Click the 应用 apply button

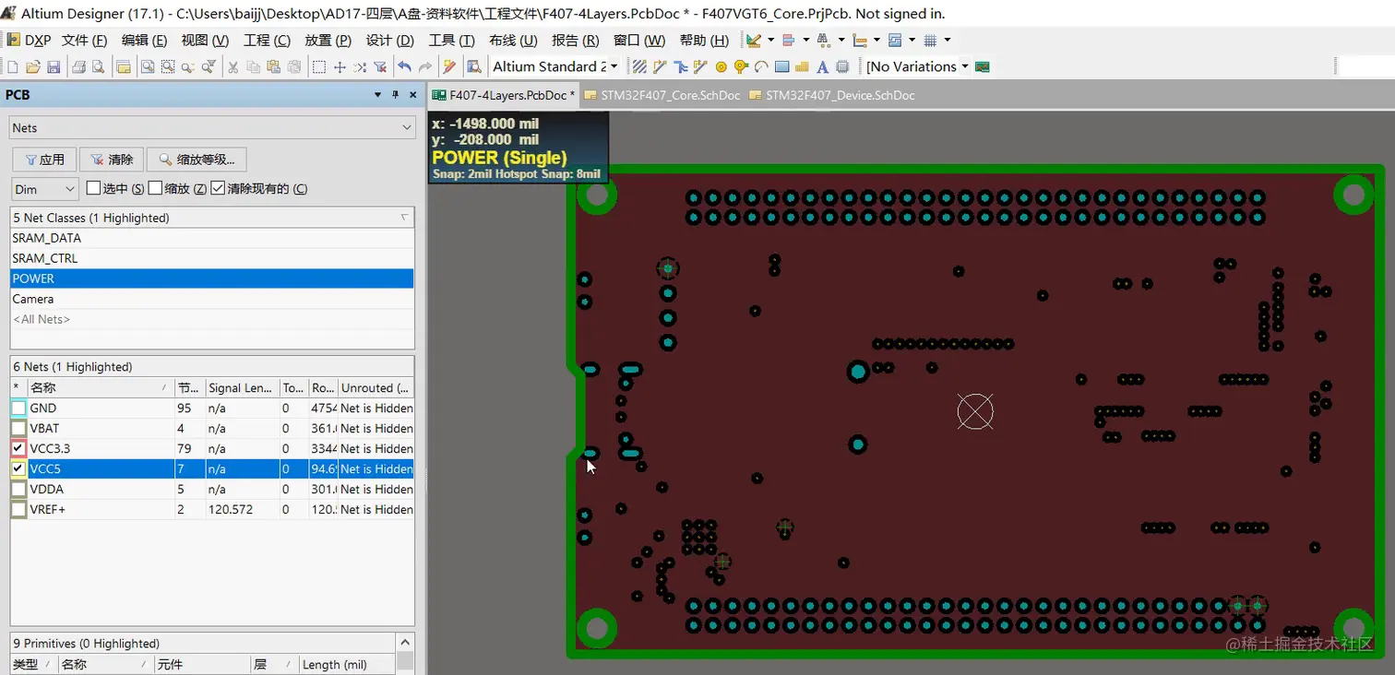44,160
